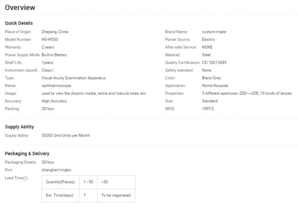
Task: Select the 50000 Unit/Units per Month value
Action: coord(66,135)
